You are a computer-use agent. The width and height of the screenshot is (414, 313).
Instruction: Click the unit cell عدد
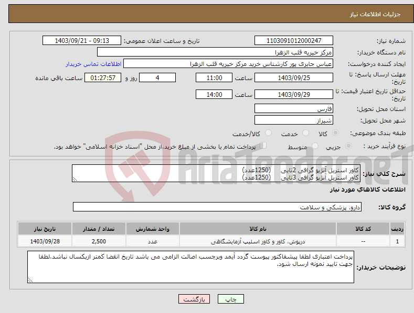(x=153, y=241)
